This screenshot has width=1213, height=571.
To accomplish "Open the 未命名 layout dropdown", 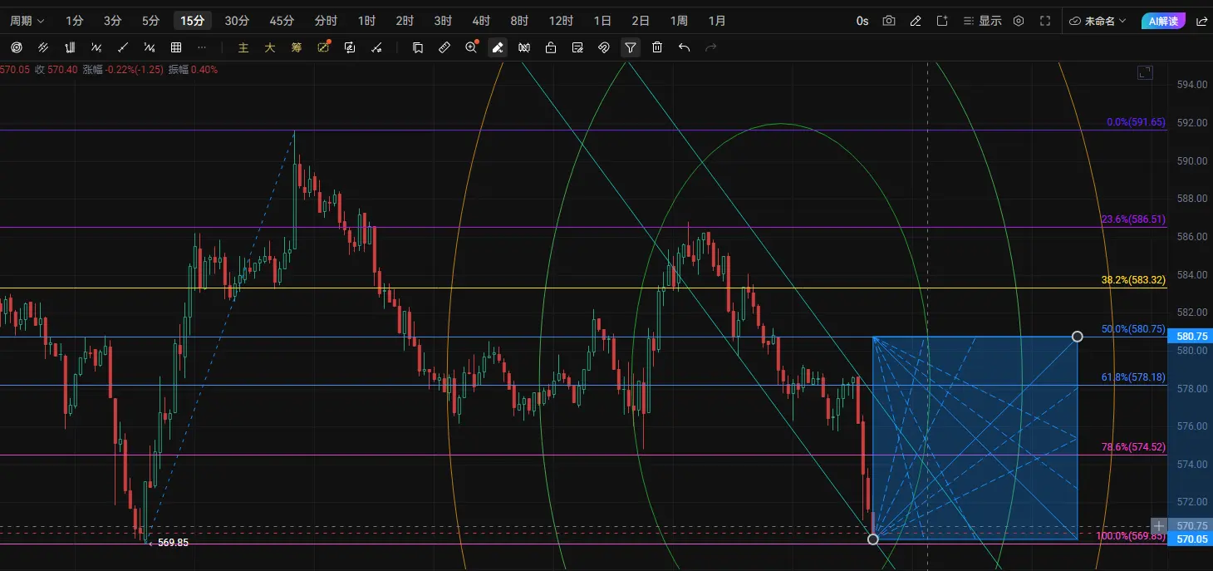I will 1098,21.
